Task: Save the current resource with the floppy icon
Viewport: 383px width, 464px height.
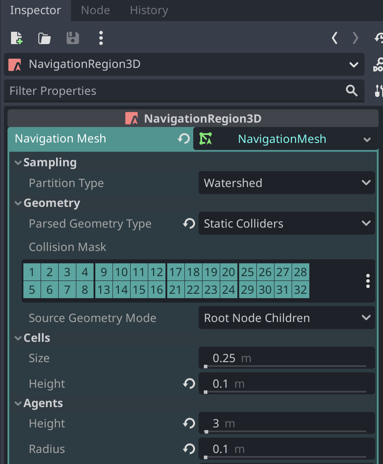Action: click(x=72, y=38)
